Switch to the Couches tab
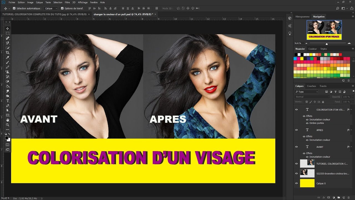355x200 pixels. pos(311,86)
